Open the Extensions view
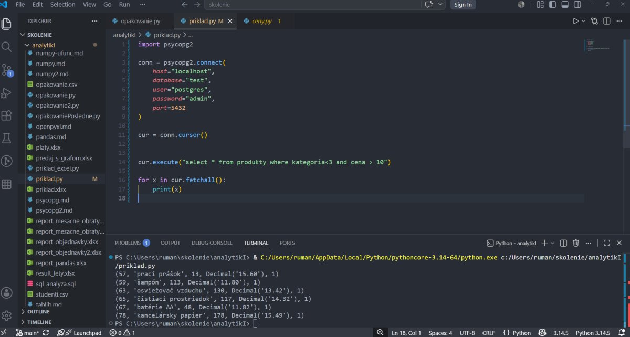 click(7, 115)
